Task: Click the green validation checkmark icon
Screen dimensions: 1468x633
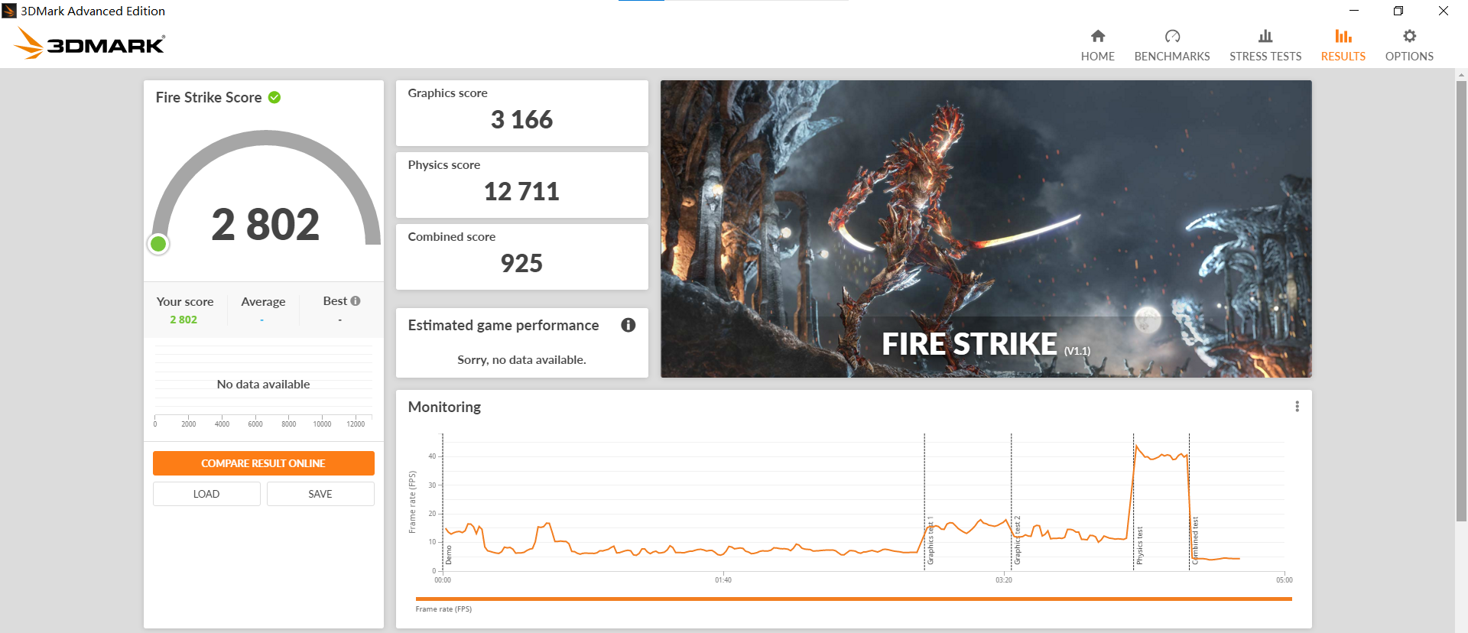Action: [274, 97]
